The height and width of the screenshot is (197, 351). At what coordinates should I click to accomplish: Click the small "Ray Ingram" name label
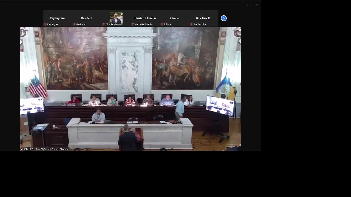(x=53, y=24)
